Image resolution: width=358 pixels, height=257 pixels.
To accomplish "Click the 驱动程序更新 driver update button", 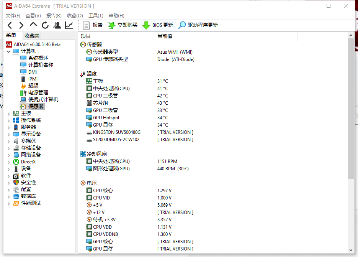I will tap(198, 25).
